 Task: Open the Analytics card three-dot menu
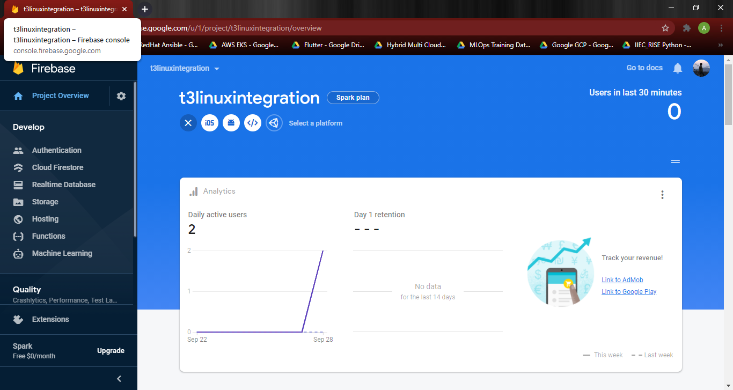[x=662, y=195]
